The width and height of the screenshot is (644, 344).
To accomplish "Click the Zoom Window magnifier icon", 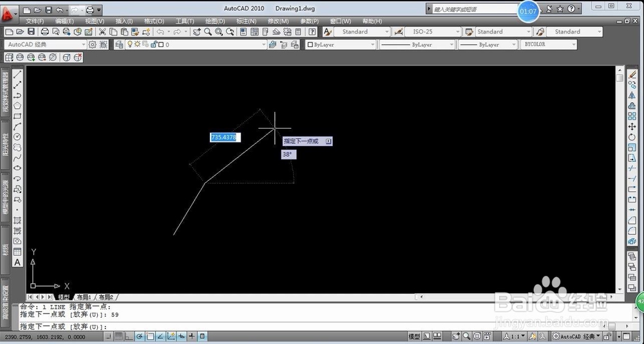I will [x=219, y=32].
